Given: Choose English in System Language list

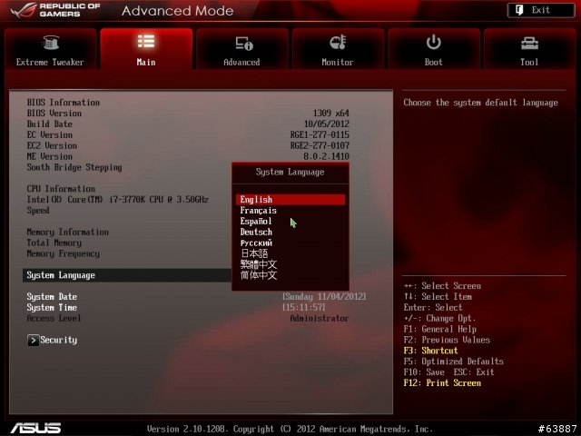Looking at the screenshot, I should pyautogui.click(x=290, y=200).
